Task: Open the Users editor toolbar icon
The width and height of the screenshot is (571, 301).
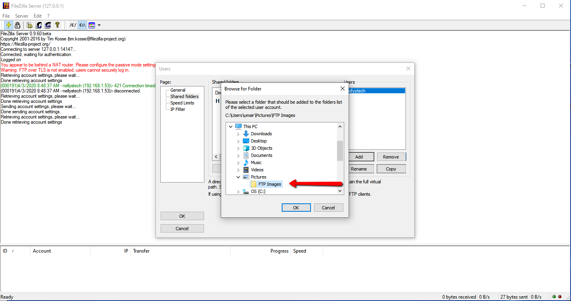Action: point(39,25)
